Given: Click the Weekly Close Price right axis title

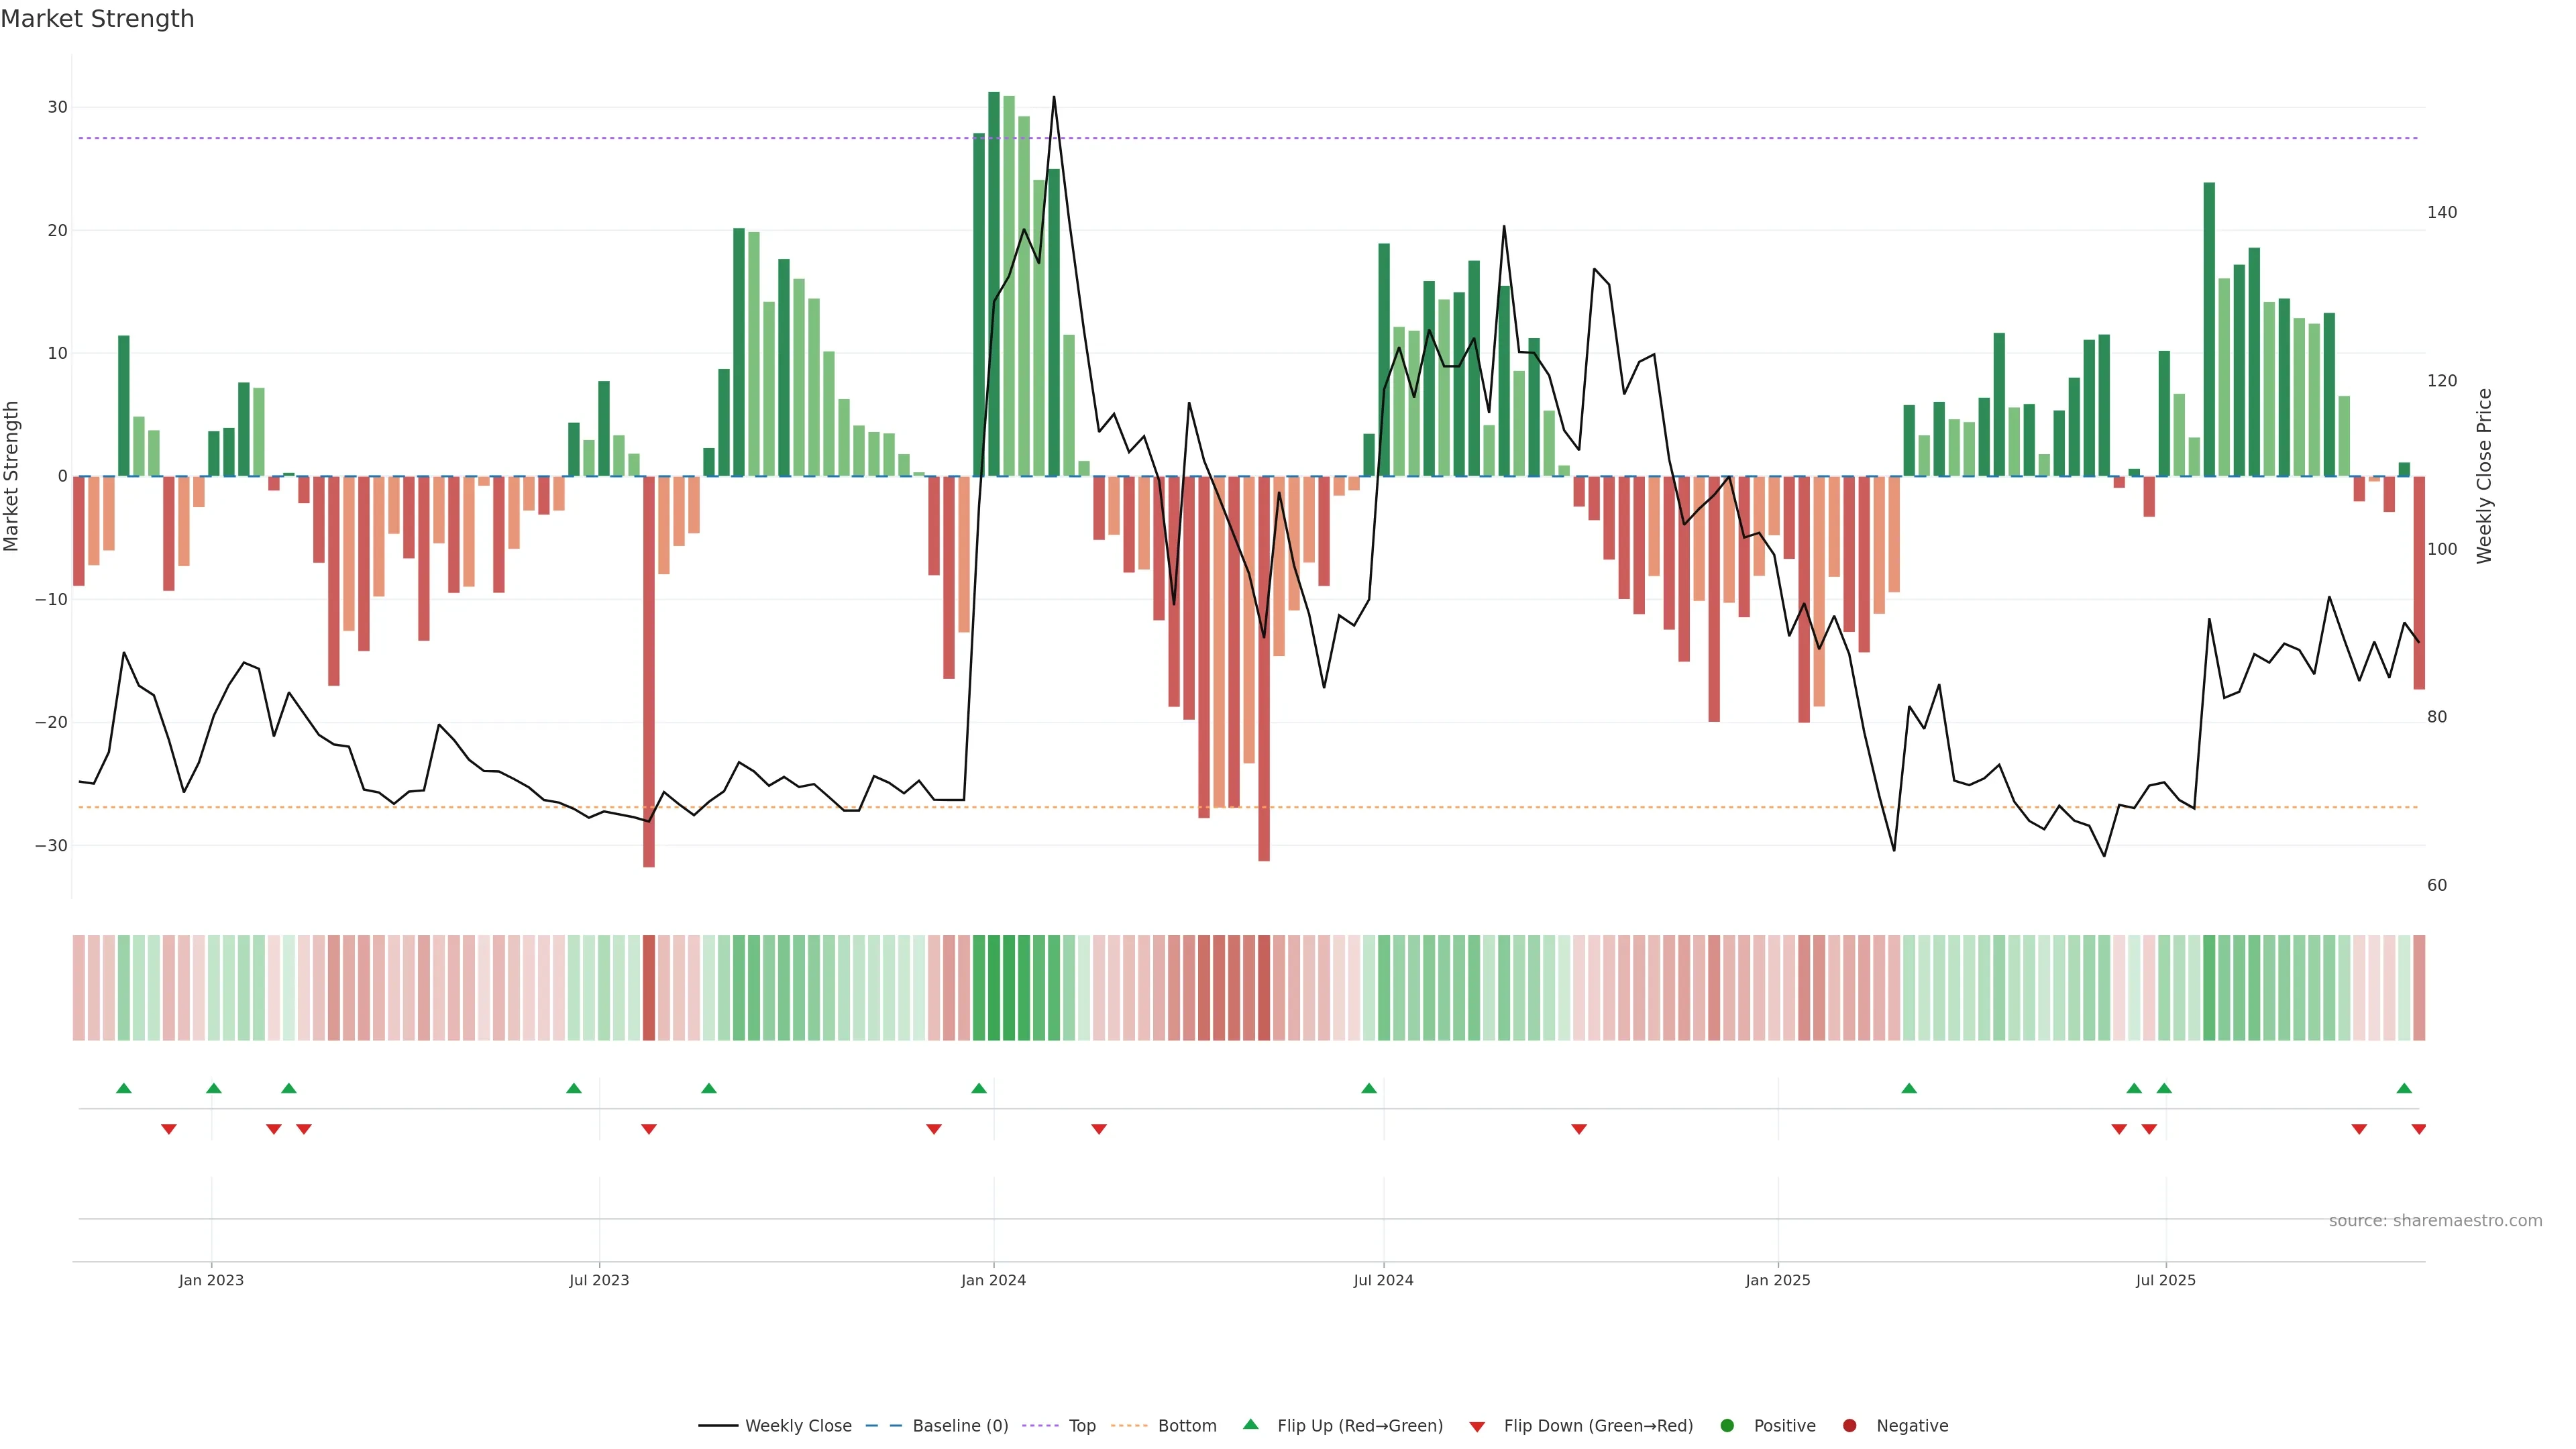Looking at the screenshot, I should click(x=2485, y=476).
